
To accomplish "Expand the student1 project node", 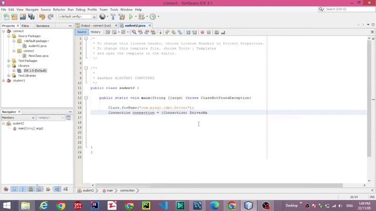I will click(4, 81).
